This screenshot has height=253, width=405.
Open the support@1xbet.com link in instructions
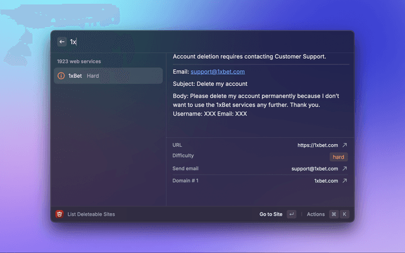coord(217,71)
